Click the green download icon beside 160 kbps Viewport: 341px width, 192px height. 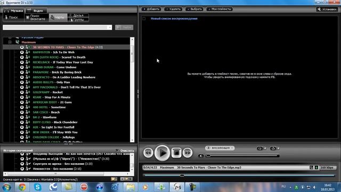(316, 167)
